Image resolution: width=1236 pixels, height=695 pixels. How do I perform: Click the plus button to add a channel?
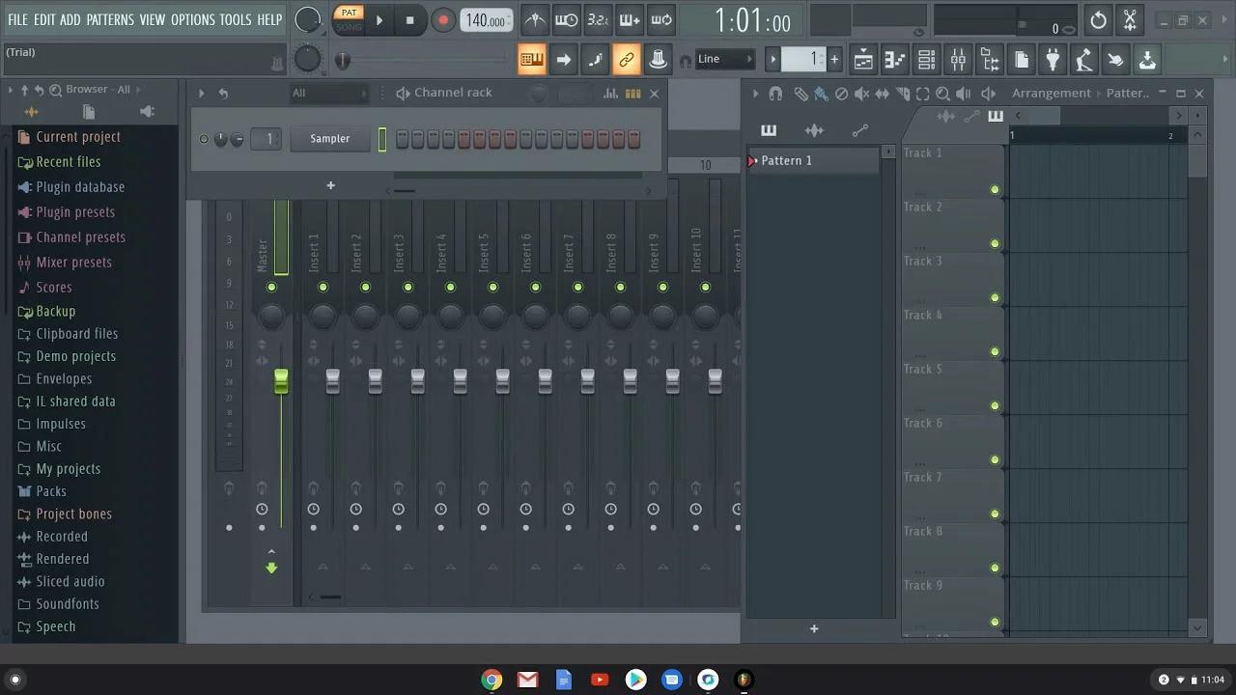point(330,184)
